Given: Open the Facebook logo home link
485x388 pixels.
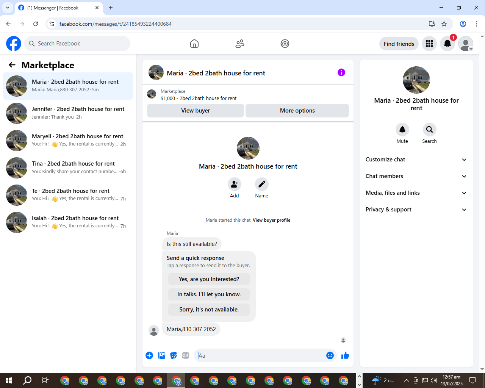Looking at the screenshot, I should (14, 44).
